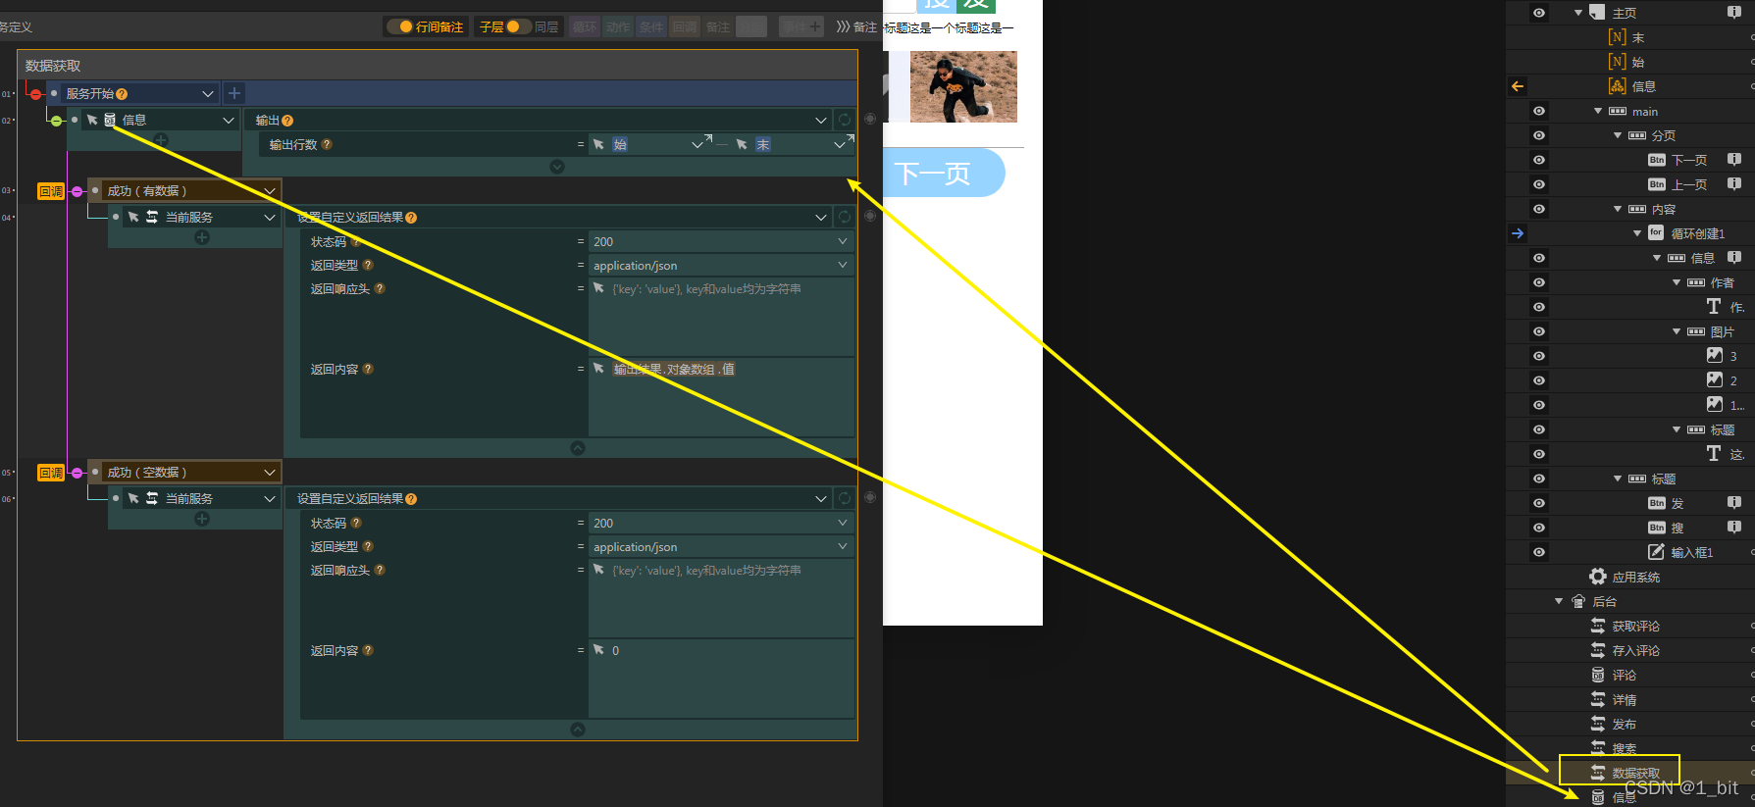The height and width of the screenshot is (807, 1755).
Task: Collapse the 主页 tree node
Action: point(1578,13)
